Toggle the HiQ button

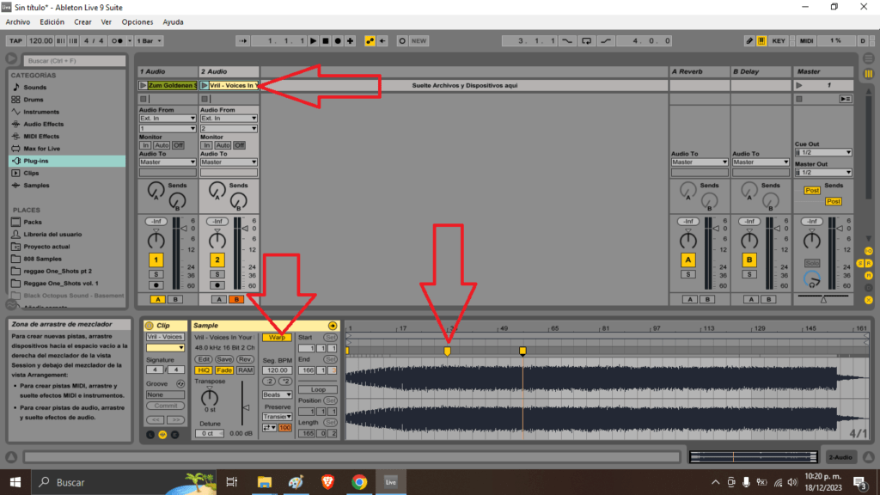[203, 370]
